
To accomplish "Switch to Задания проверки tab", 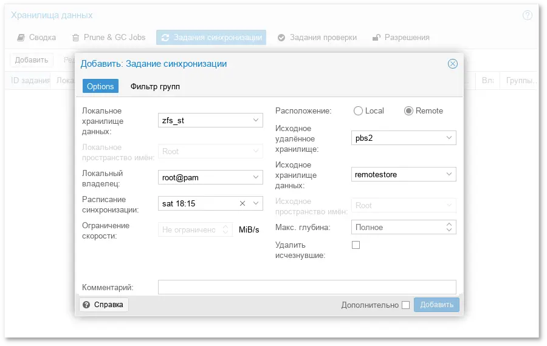I will coord(317,37).
